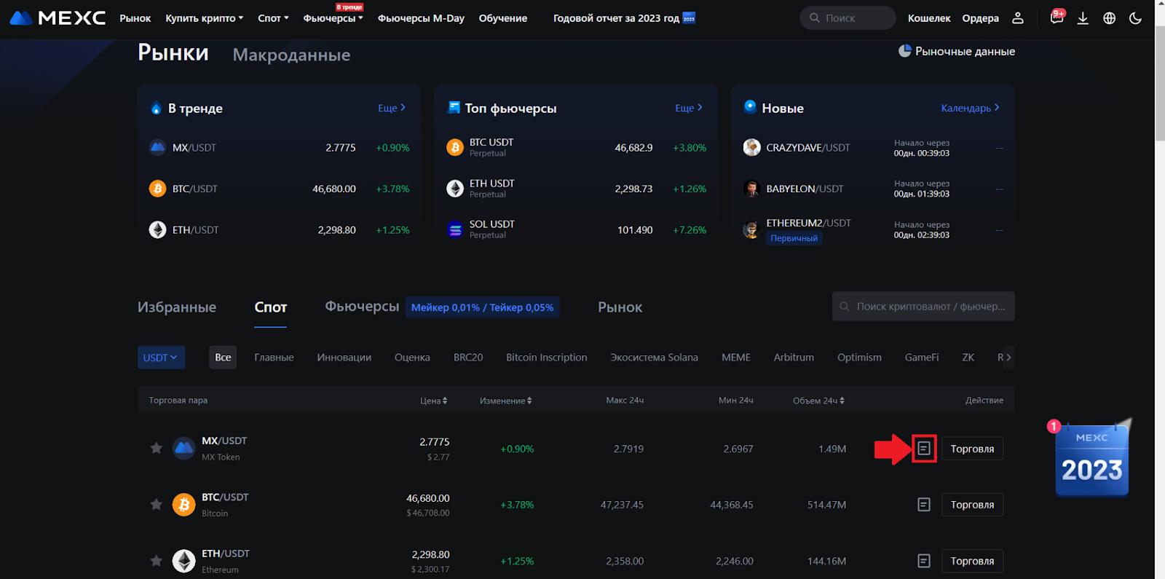
Task: Open the Кошелек link
Action: pyautogui.click(x=929, y=18)
